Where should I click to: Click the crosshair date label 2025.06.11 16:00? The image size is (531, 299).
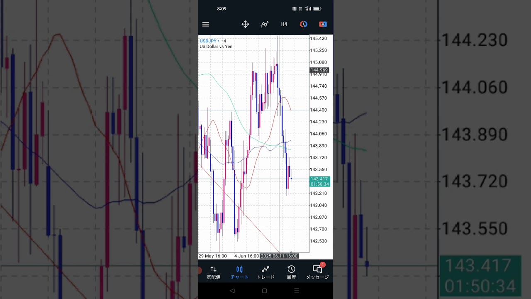(x=279, y=256)
